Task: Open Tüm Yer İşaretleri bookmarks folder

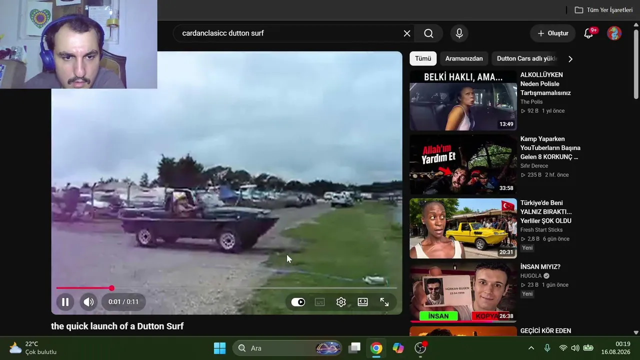Action: coord(603,10)
